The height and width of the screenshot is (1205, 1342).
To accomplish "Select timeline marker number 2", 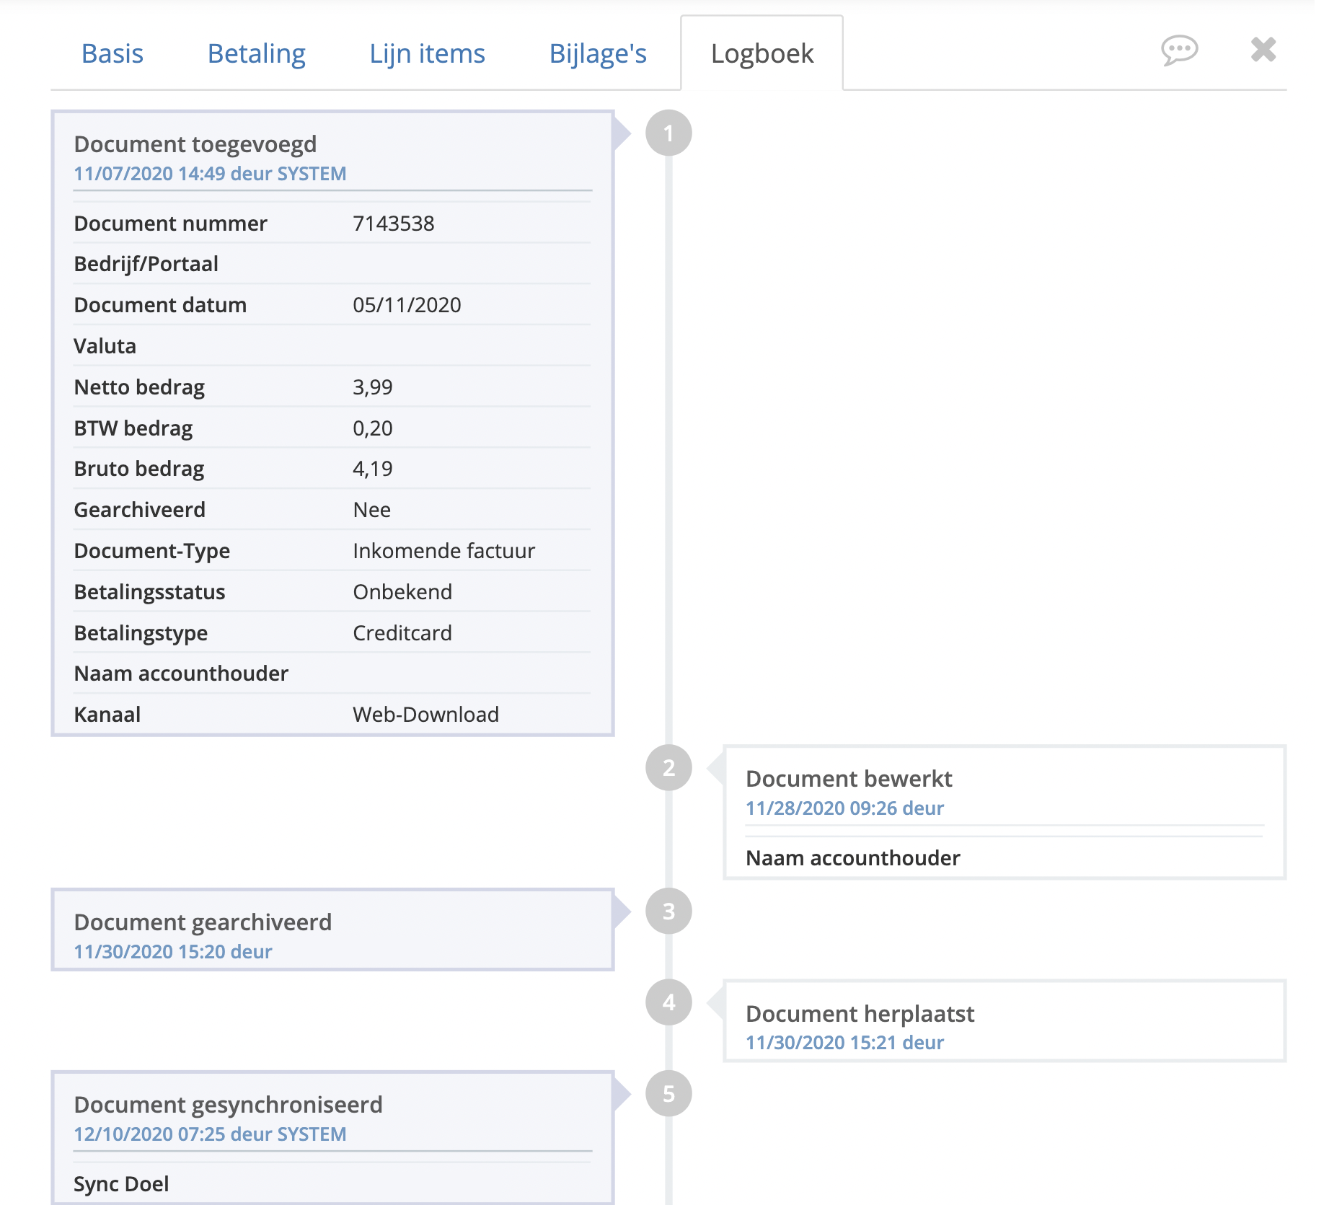I will pyautogui.click(x=668, y=768).
